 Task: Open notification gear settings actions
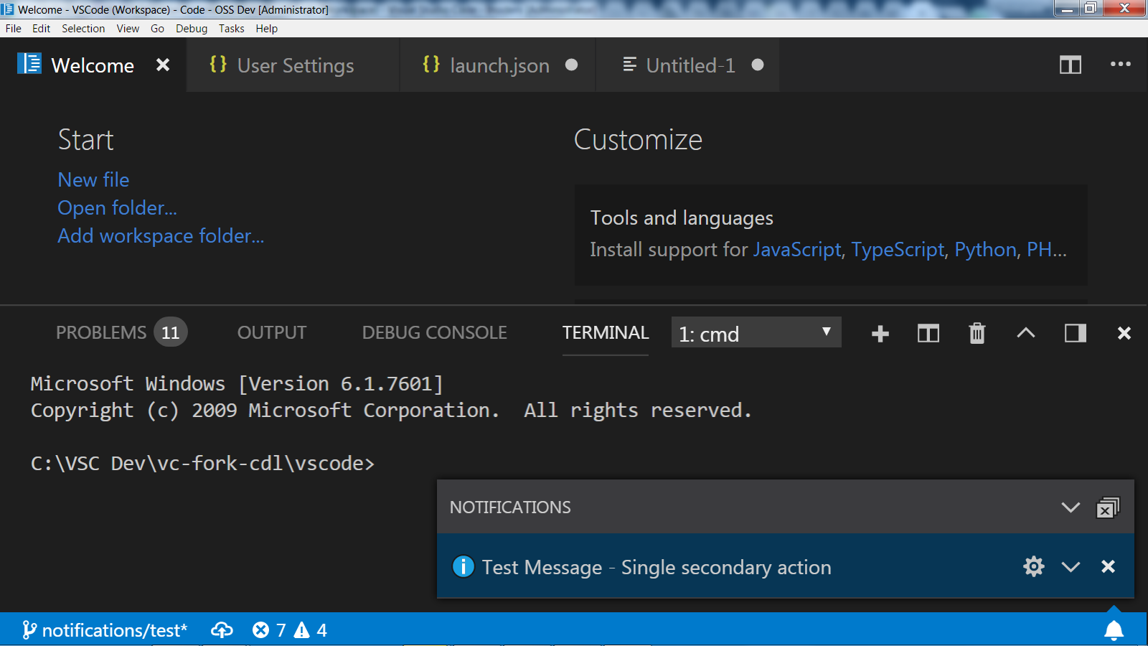(x=1034, y=566)
